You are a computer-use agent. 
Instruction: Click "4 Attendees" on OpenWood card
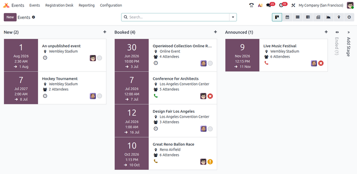point(169,57)
